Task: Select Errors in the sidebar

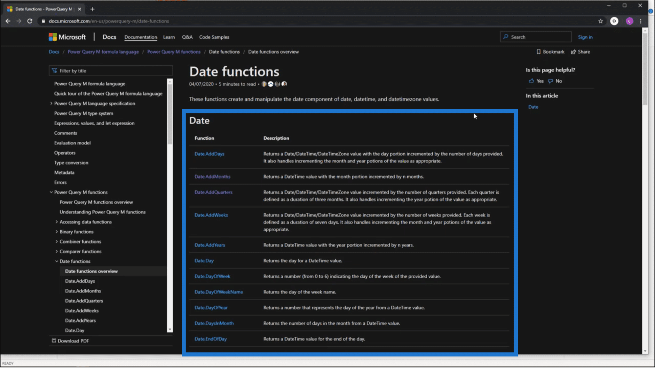Action: [x=60, y=182]
